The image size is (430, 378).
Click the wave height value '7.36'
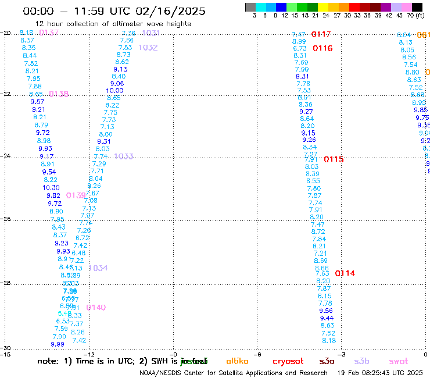128,33
